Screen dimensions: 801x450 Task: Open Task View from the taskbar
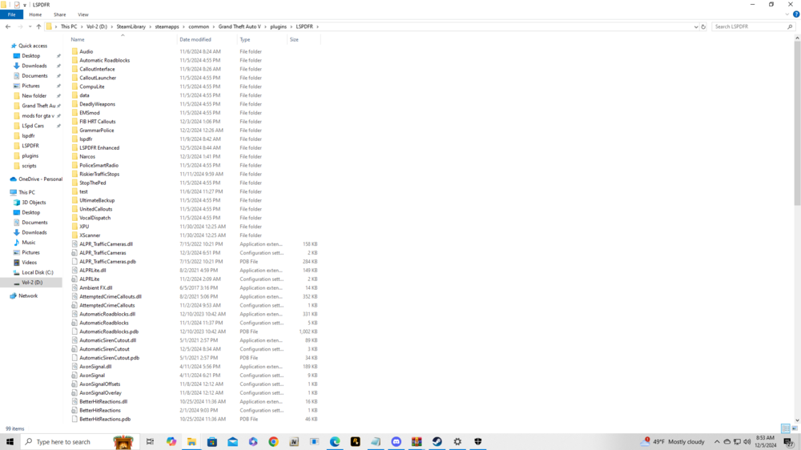pyautogui.click(x=150, y=442)
